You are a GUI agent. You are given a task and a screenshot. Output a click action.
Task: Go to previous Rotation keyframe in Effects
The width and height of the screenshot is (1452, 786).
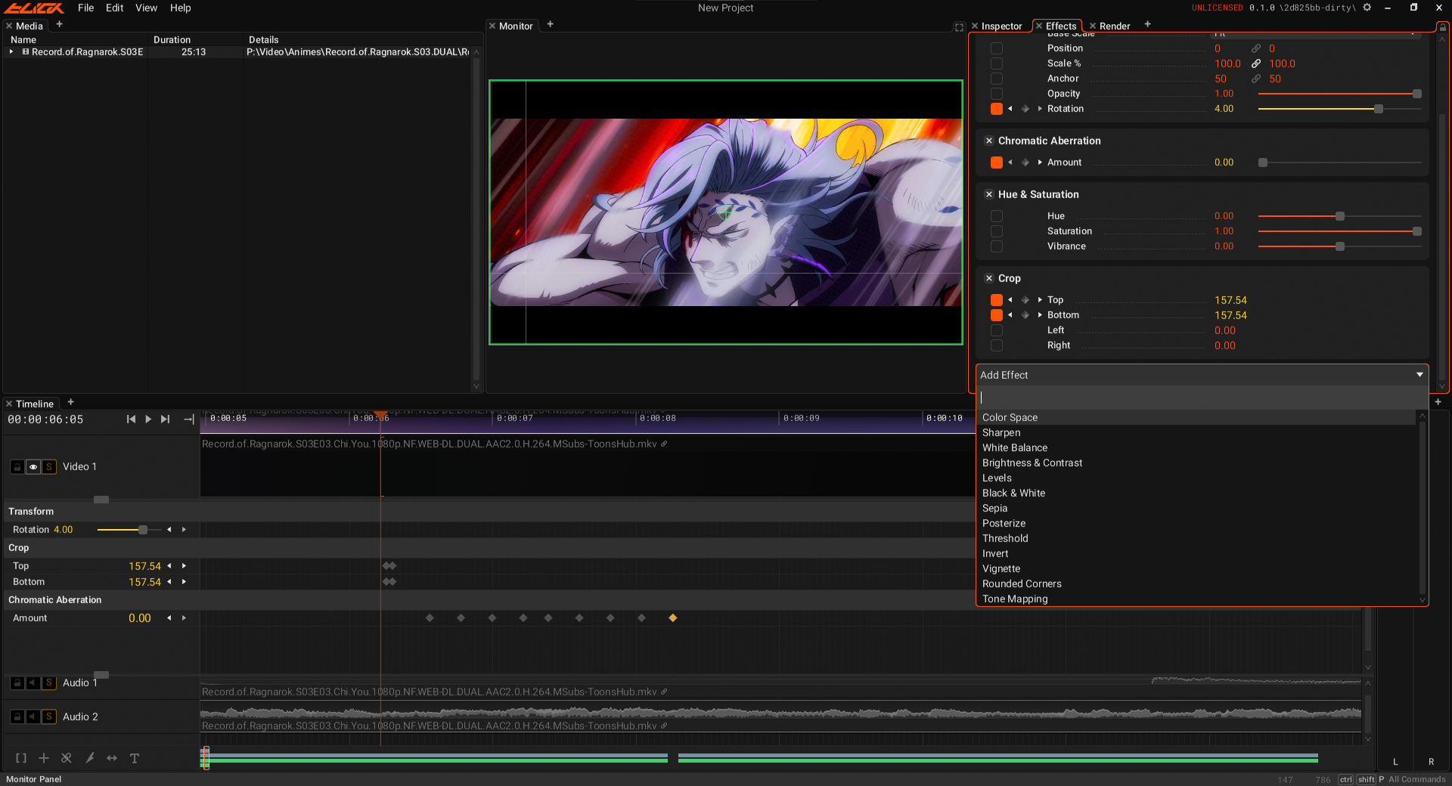1010,109
